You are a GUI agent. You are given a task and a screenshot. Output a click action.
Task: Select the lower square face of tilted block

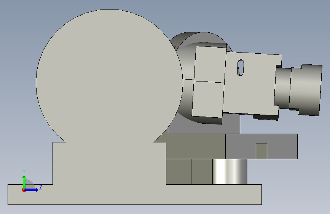(208, 99)
